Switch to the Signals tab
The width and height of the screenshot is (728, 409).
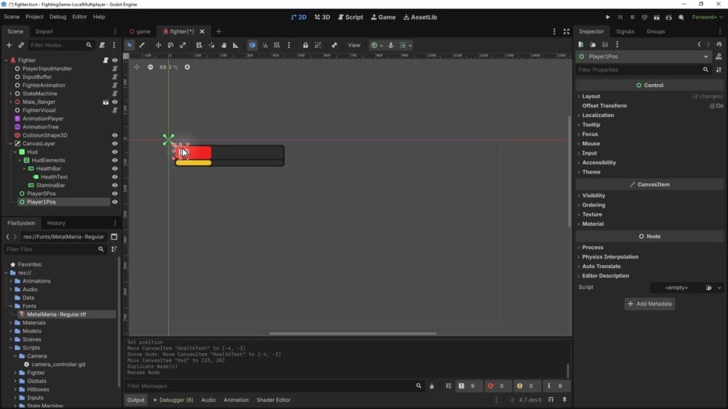tap(625, 31)
